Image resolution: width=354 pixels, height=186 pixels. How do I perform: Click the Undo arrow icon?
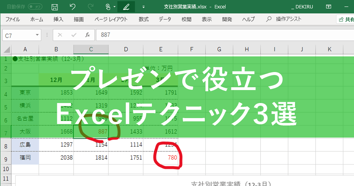pyautogui.click(x=73, y=7)
